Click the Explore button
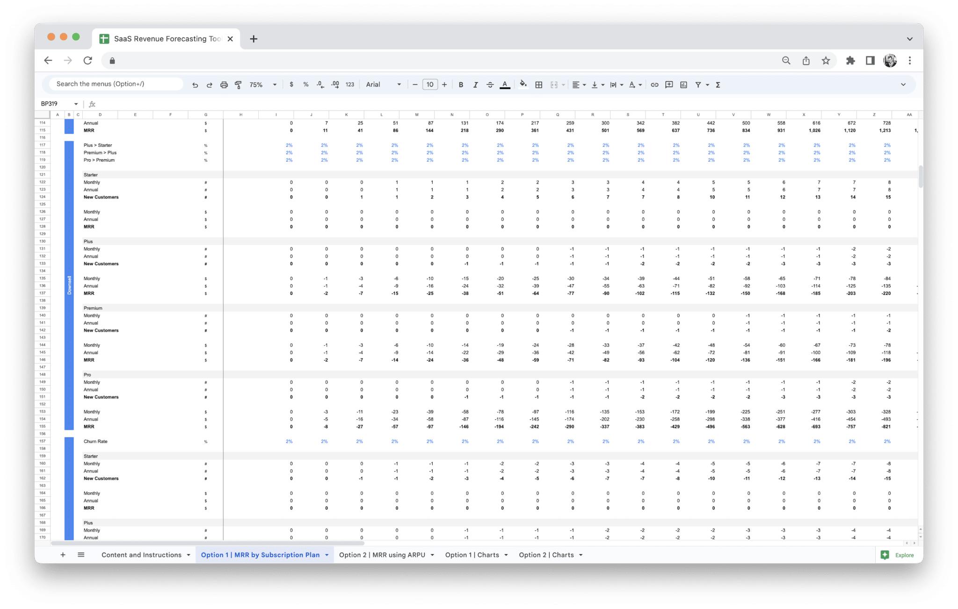The height and width of the screenshot is (609, 958). pos(898,555)
